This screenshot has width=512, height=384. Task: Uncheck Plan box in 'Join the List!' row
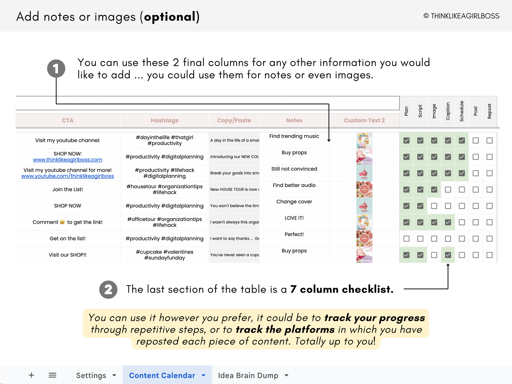[406, 189]
